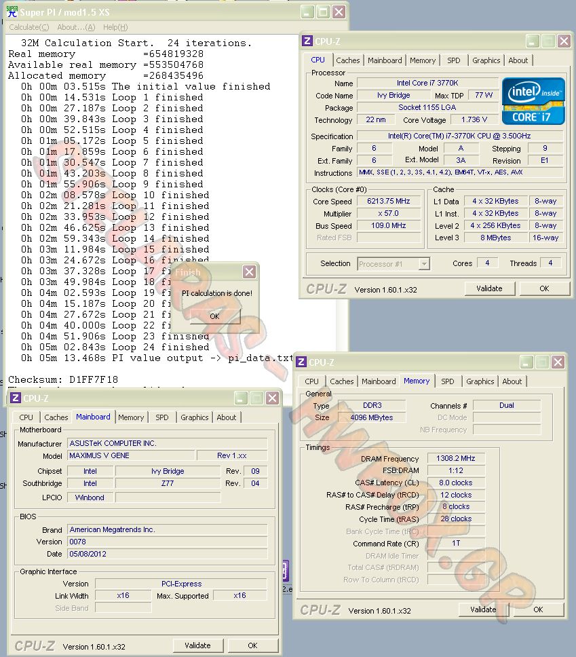Click the CAS# Latency 8.0 clocks value

[456, 483]
